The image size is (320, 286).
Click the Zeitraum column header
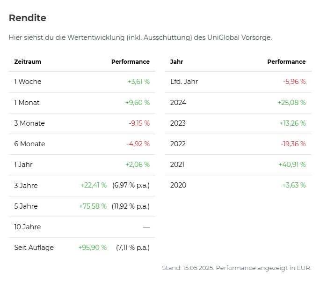(x=28, y=61)
